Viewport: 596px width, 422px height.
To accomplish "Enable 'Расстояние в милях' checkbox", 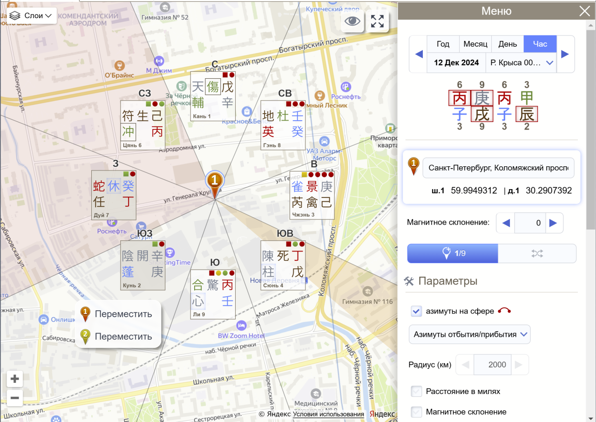I will [416, 391].
